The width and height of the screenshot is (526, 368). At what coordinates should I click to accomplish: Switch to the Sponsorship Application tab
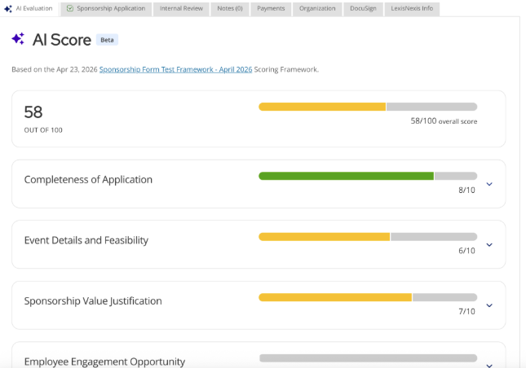tap(106, 9)
